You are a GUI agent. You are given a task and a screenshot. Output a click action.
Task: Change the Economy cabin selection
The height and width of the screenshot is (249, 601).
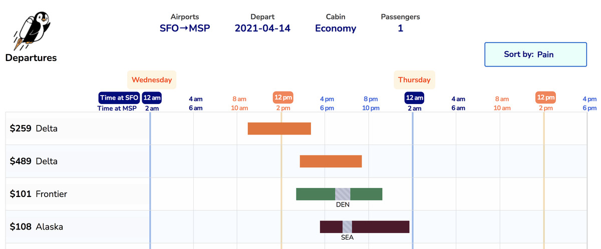pos(335,28)
